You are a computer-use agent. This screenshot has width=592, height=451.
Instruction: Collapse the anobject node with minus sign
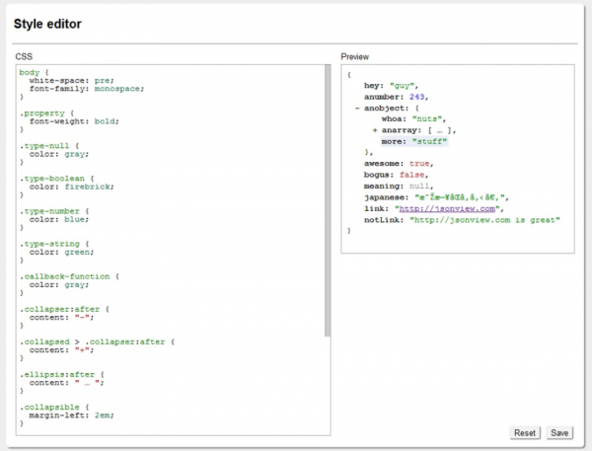pyautogui.click(x=357, y=108)
